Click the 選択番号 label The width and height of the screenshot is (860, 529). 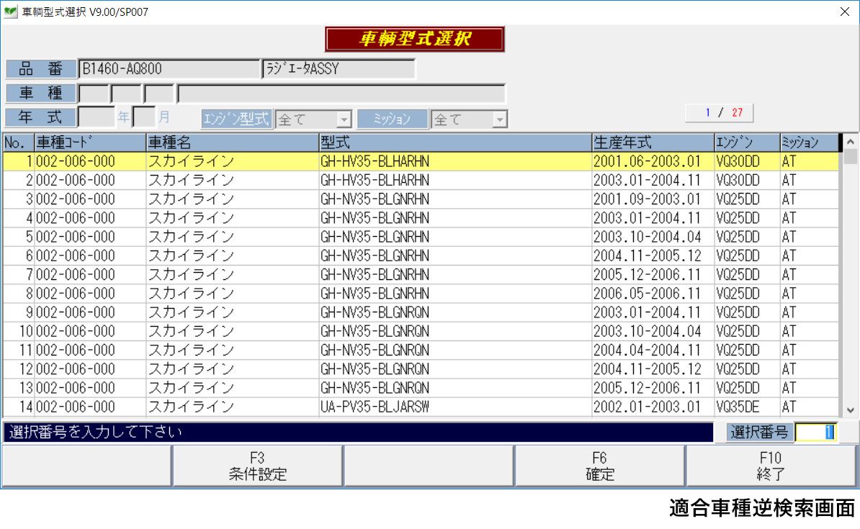pyautogui.click(x=760, y=433)
